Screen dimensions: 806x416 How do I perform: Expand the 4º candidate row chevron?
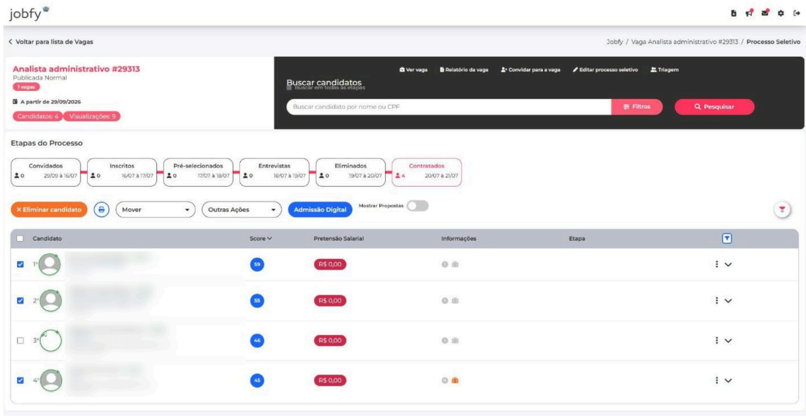pos(728,380)
